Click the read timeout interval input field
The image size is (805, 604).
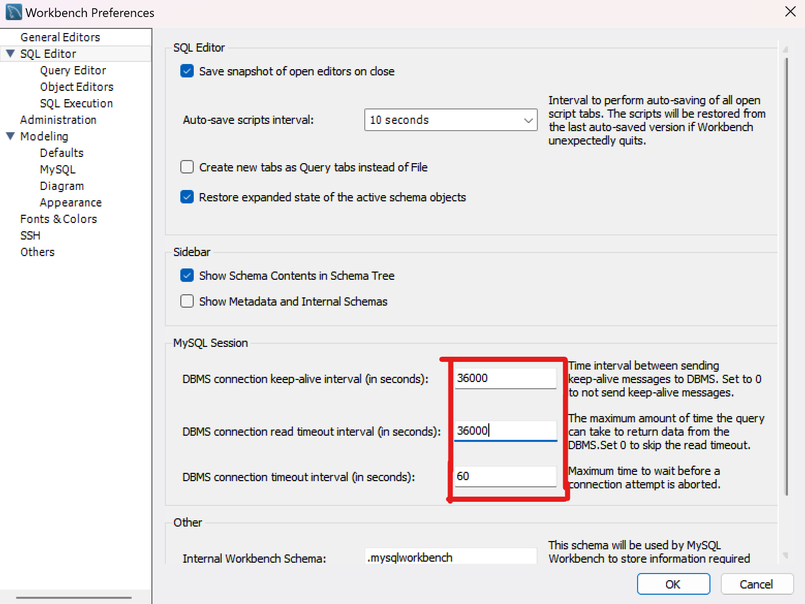point(505,431)
